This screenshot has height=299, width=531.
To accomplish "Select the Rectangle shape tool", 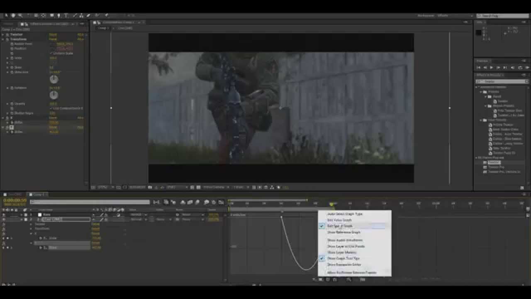I will (52, 15).
